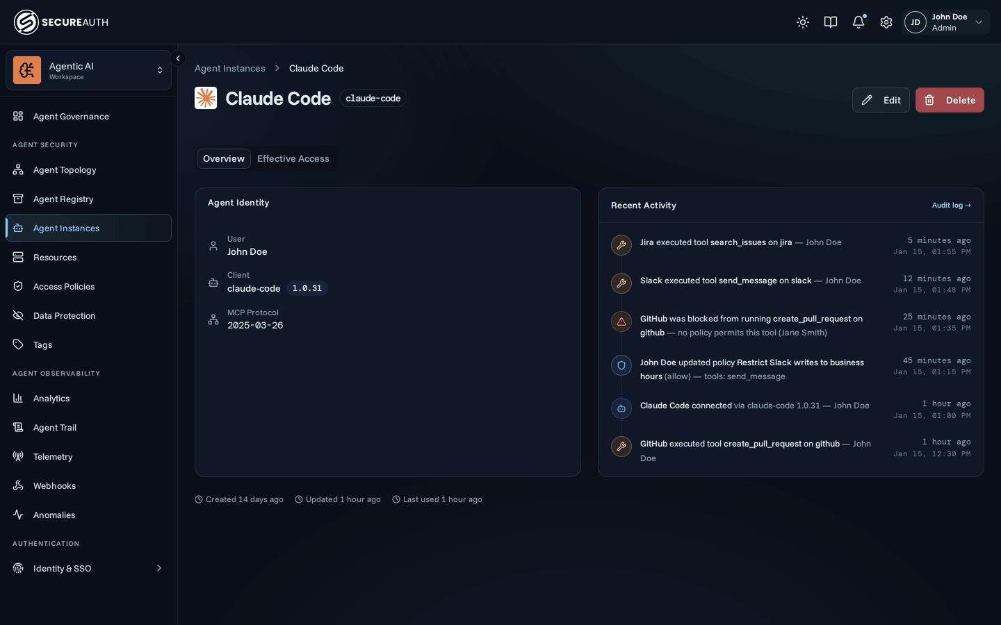Screen dimensions: 1001x625
Task: Go to Agent Topology
Action: coord(88,169)
